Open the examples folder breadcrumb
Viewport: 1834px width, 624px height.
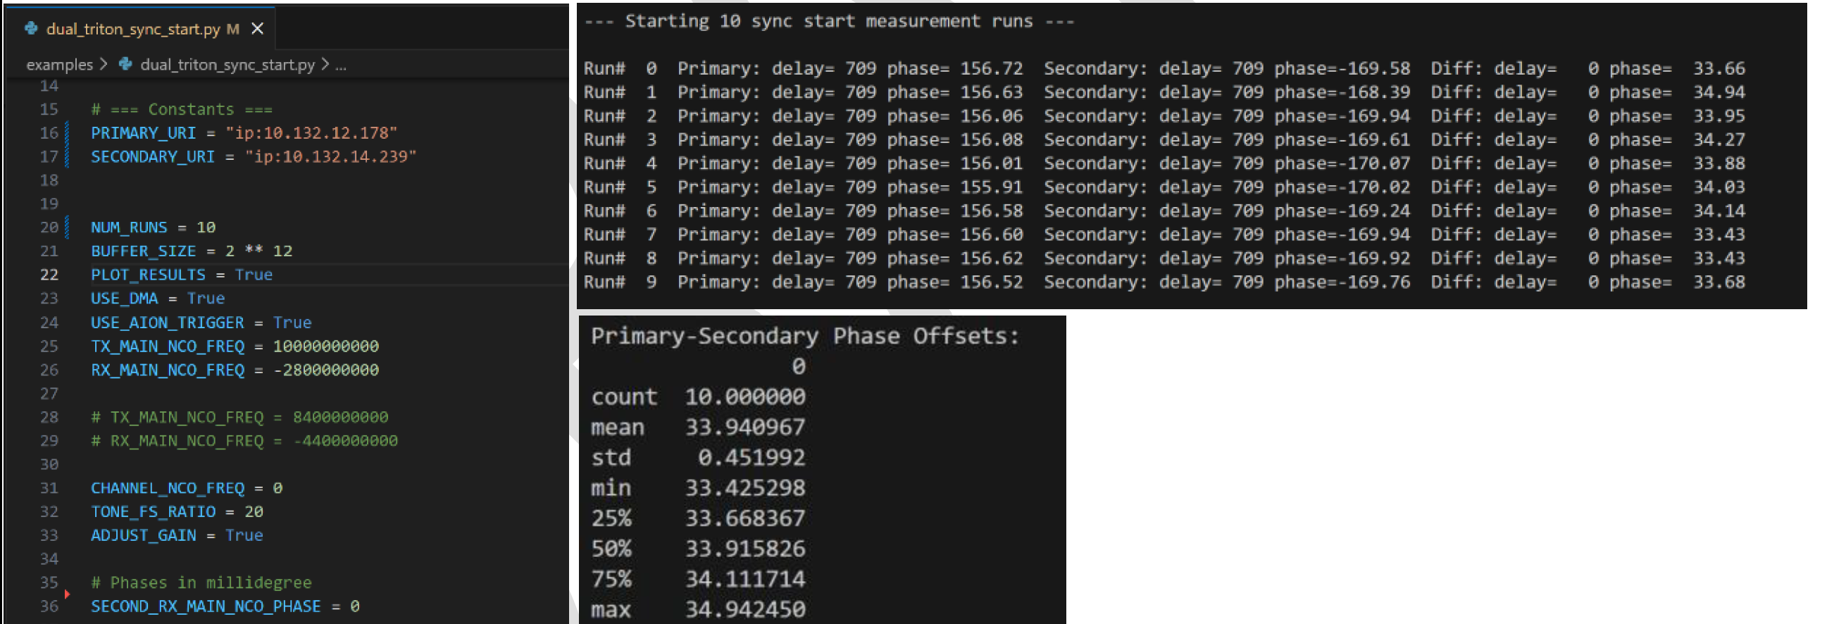60,65
